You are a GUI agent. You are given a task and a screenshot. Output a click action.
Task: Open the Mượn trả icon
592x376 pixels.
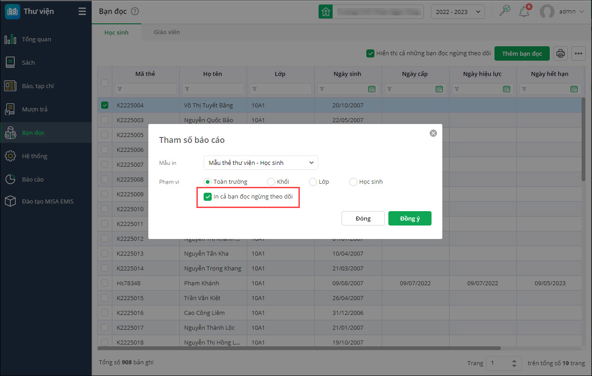tap(10, 109)
